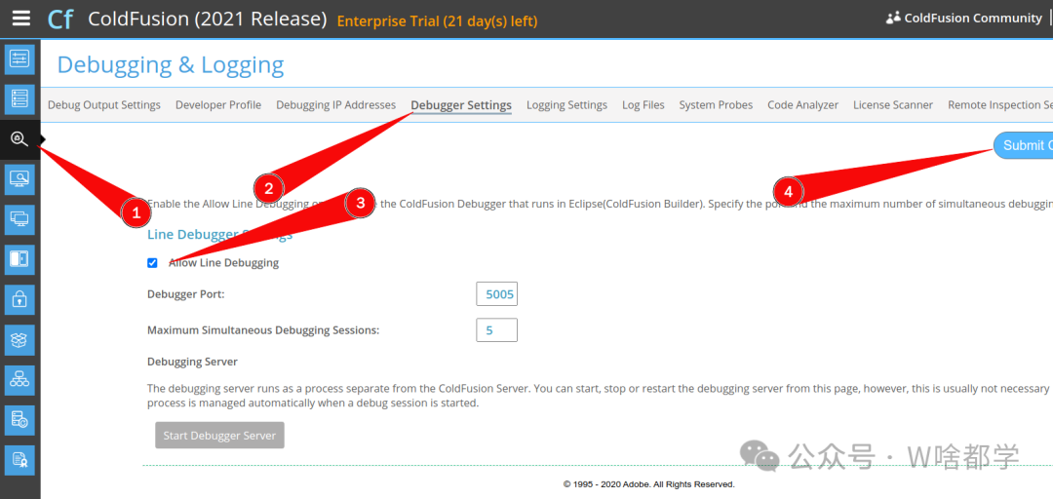Viewport: 1053px width, 499px height.
Task: Click the Debugging Server subheading
Action: tap(192, 362)
